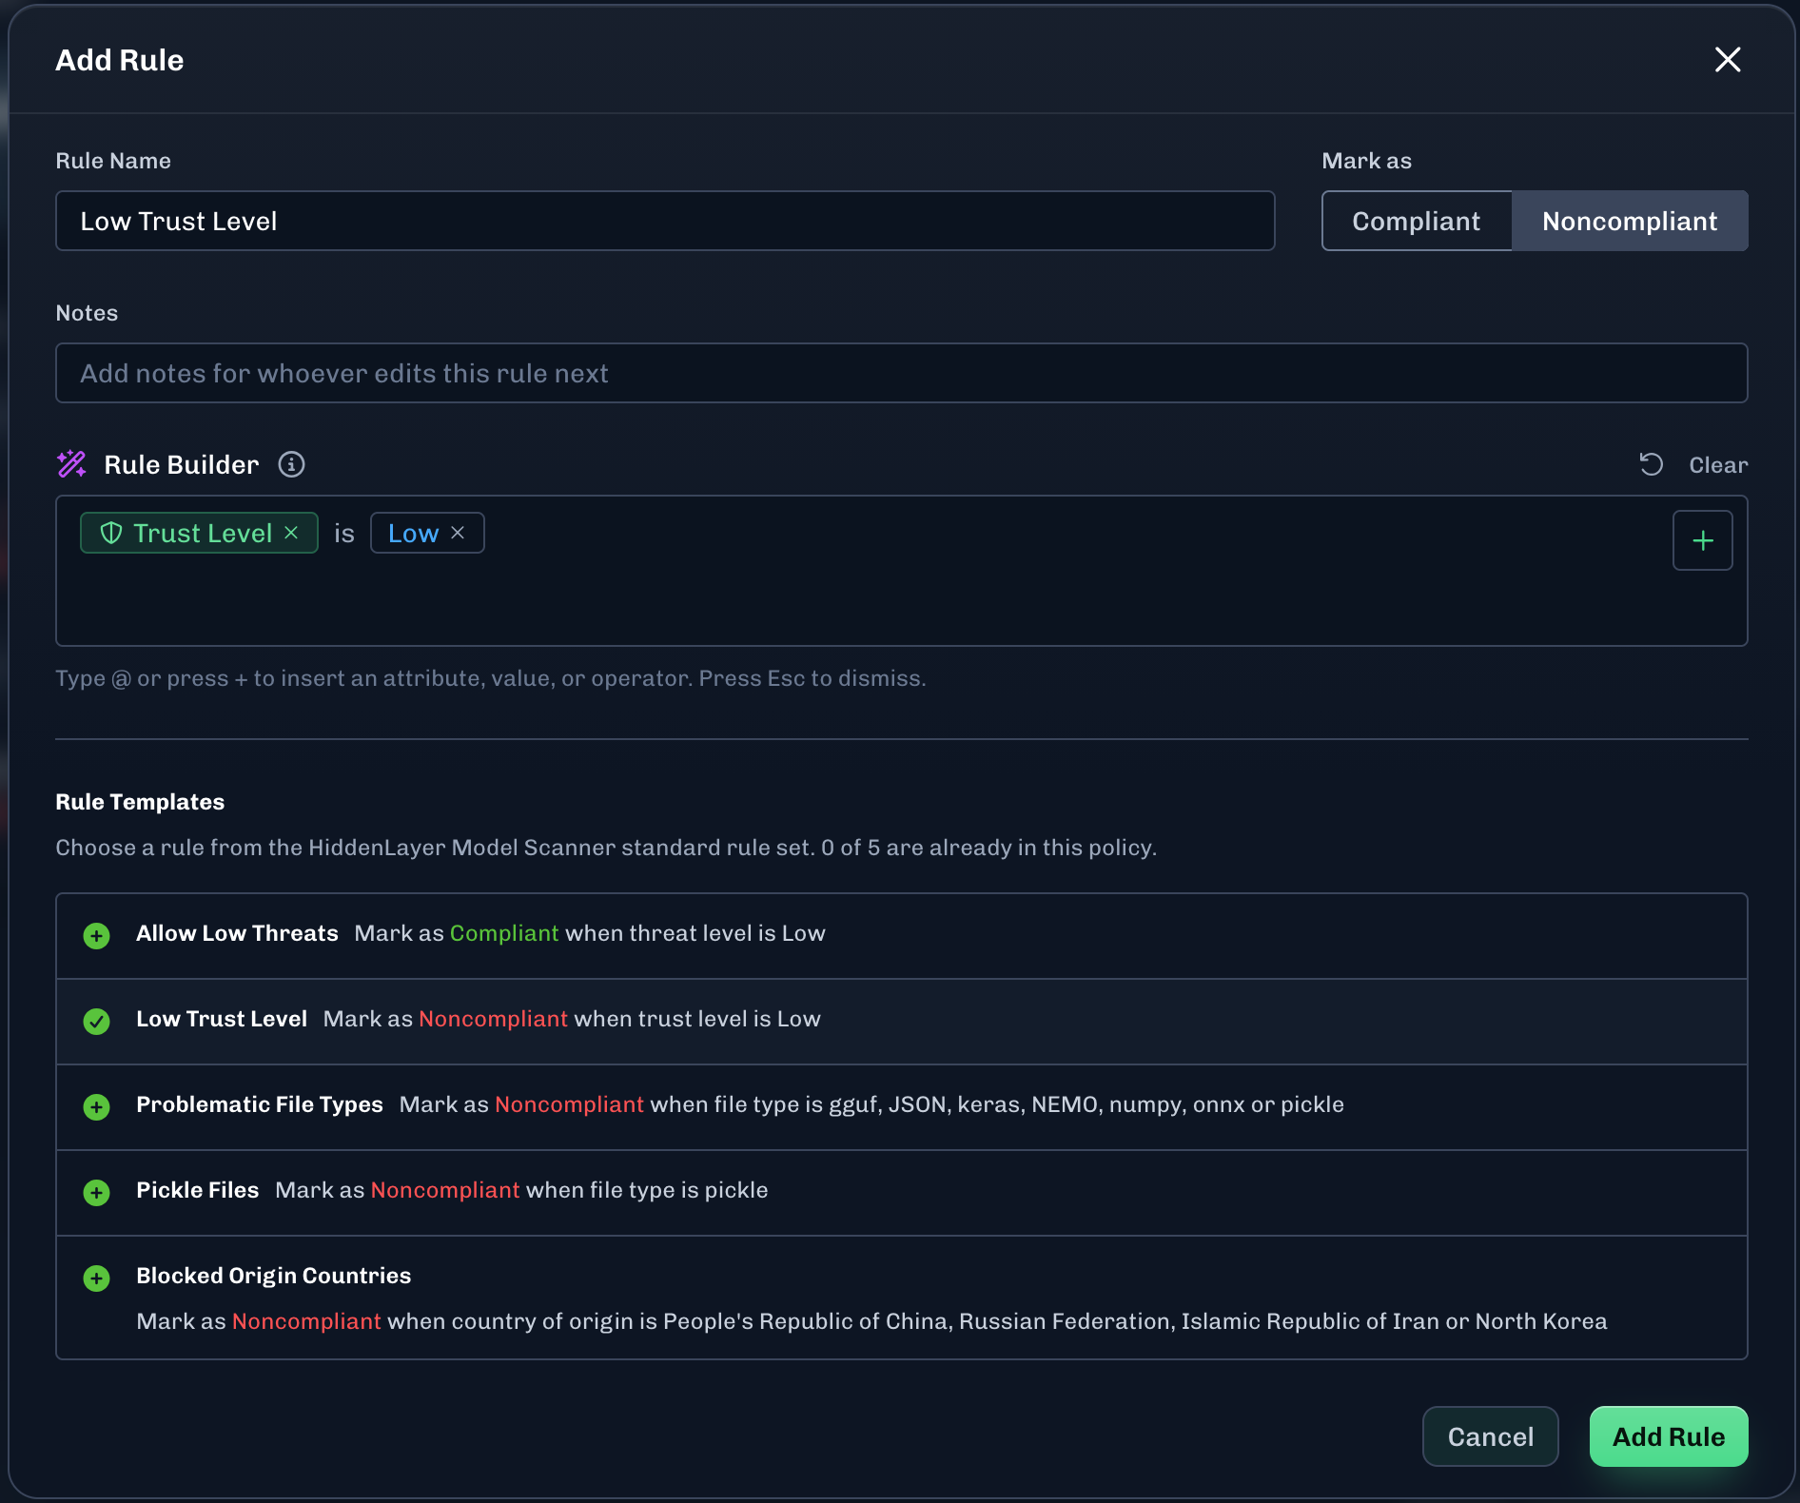
Task: Close the Add Rule dialog
Action: pyautogui.click(x=1728, y=60)
